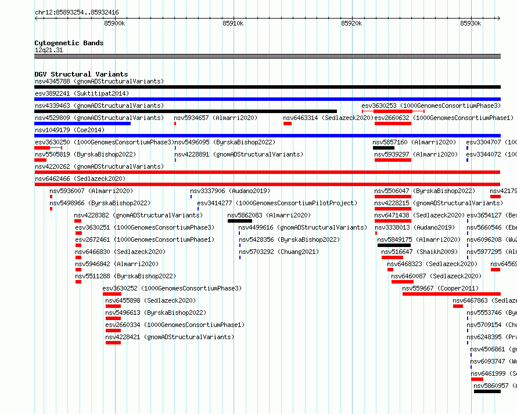The image size is (517, 414).
Task: Click the DGV Structural Variants track title
Action: (x=81, y=74)
